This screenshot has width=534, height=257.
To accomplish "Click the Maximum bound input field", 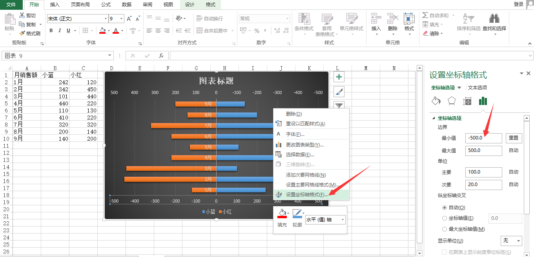I will point(483,150).
